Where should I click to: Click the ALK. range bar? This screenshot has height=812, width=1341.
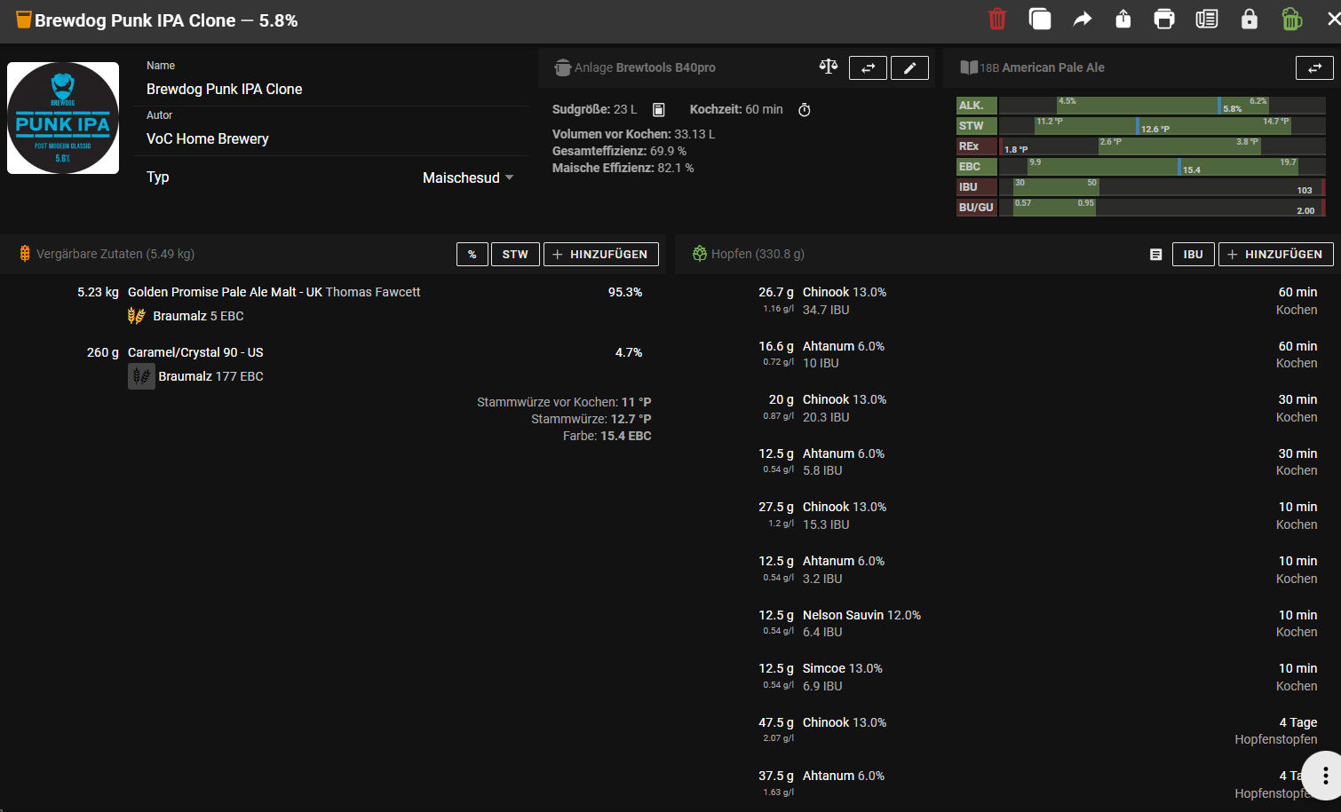coord(1162,106)
